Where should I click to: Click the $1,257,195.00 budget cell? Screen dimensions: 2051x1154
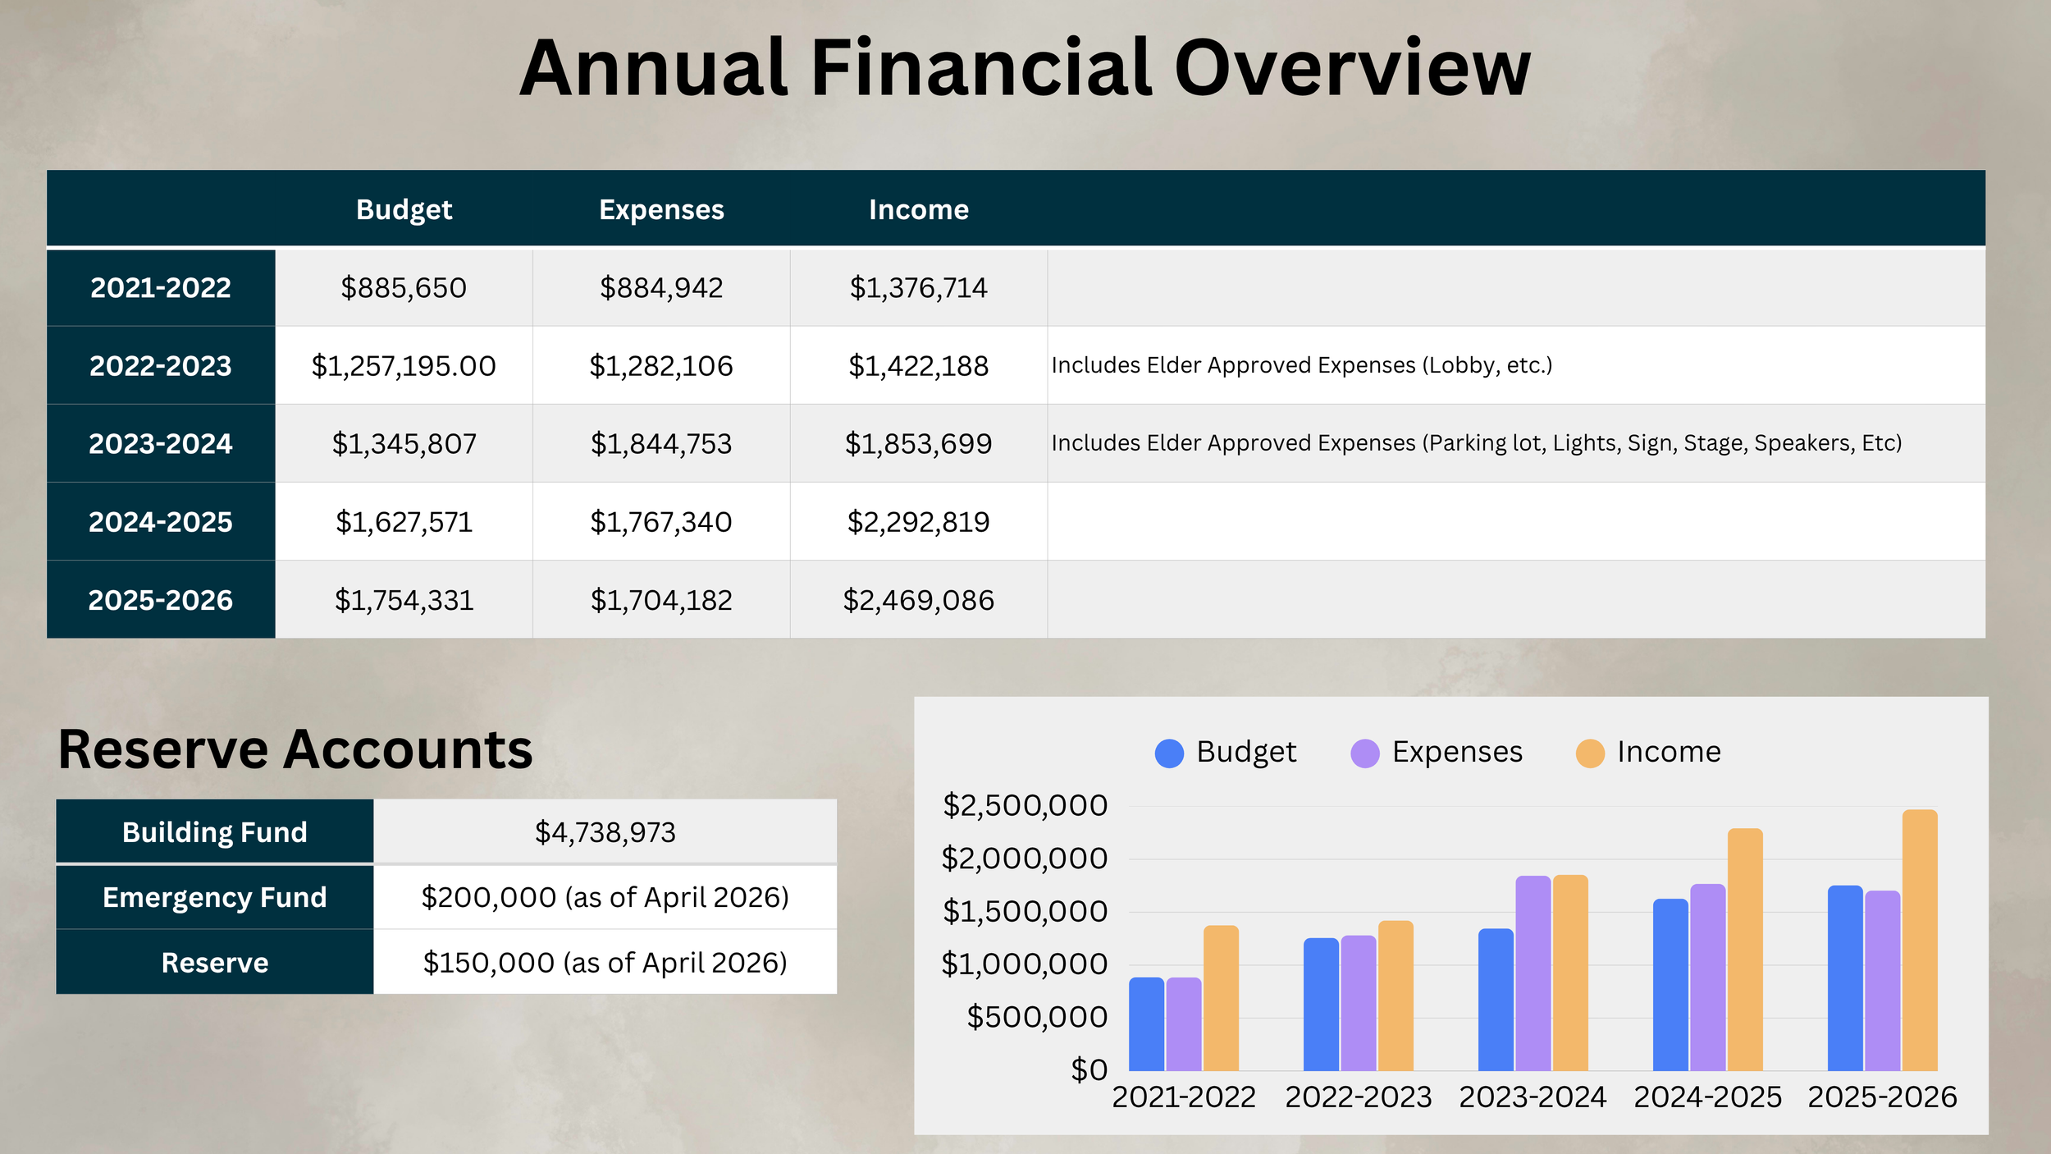(x=404, y=366)
